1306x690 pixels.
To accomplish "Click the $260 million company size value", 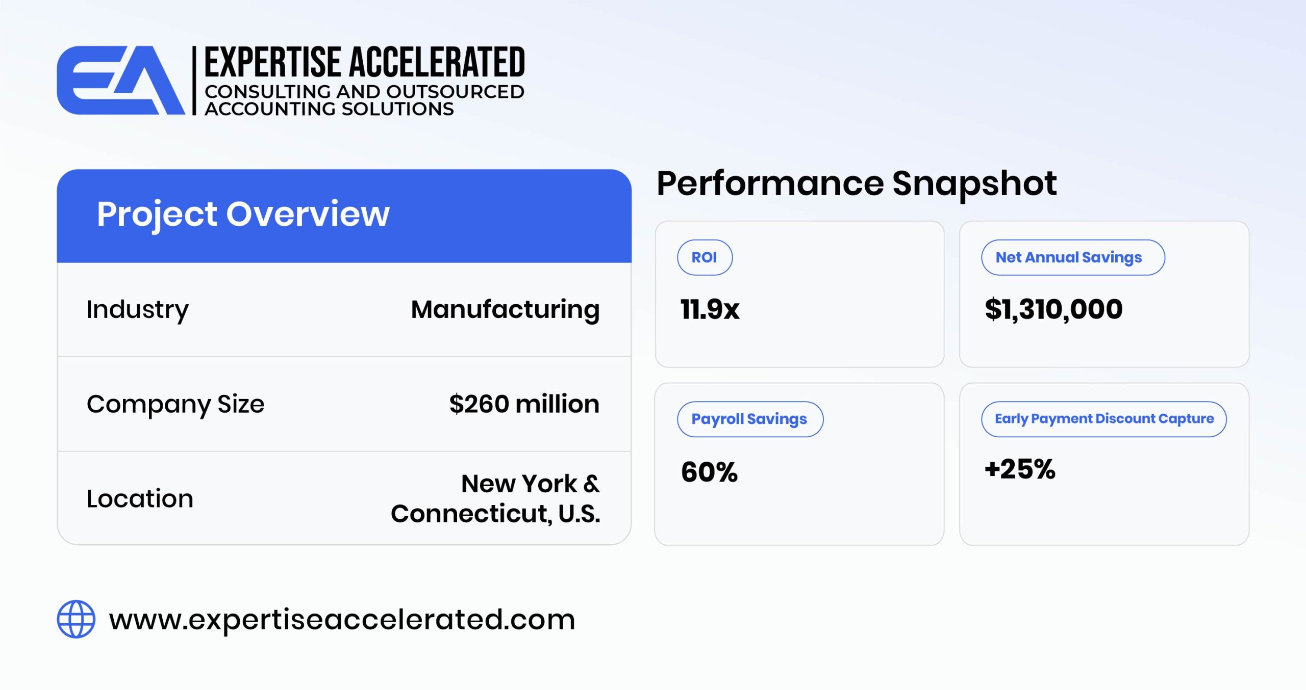I will 524,404.
